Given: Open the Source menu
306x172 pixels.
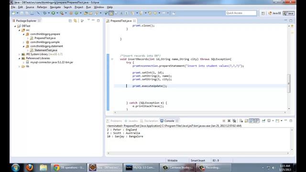Looking at the screenshot, I should point(30,7).
